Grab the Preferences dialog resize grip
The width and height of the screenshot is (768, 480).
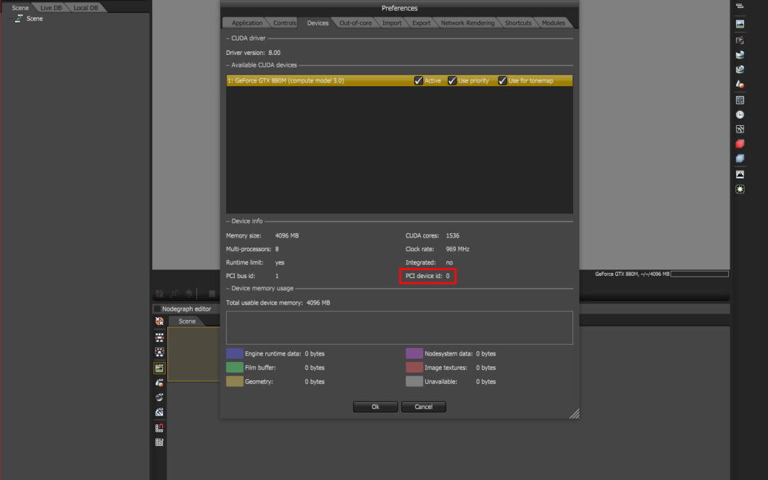[574, 413]
